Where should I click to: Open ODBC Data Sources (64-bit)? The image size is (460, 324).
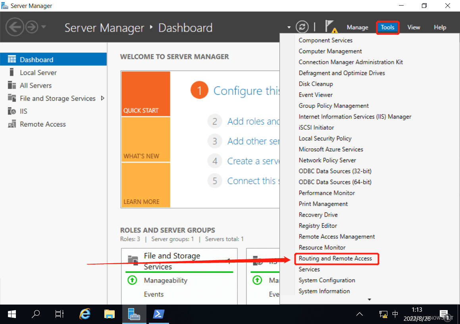(x=335, y=182)
